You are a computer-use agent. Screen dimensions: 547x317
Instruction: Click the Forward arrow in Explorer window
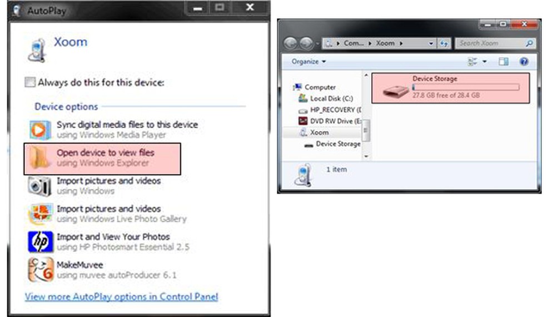pyautogui.click(x=306, y=43)
